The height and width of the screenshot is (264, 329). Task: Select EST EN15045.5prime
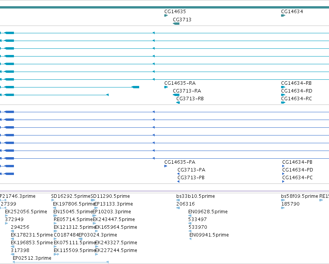(73, 212)
